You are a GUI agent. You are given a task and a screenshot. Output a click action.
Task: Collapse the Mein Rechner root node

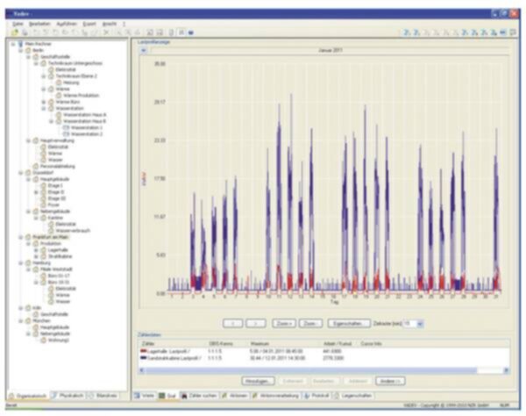[13, 44]
